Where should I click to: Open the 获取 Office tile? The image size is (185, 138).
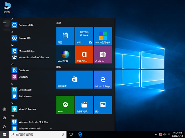(84, 54)
